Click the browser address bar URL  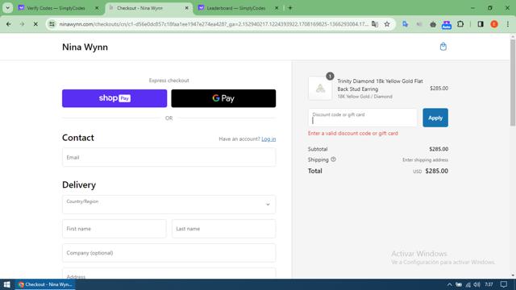pyautogui.click(x=214, y=24)
